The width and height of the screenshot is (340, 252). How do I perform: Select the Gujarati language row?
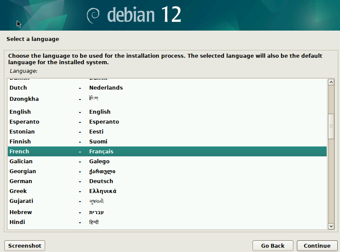(167, 201)
